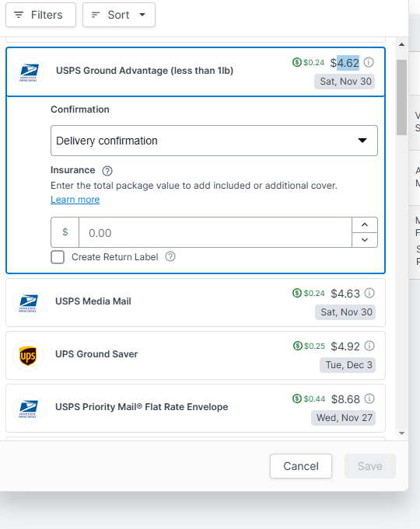420x529 pixels.
Task: Click the scrollbar up arrow
Action: point(402,44)
